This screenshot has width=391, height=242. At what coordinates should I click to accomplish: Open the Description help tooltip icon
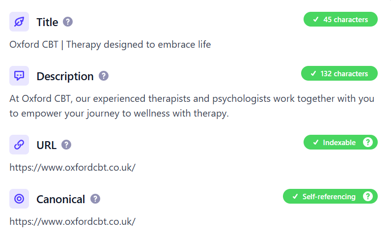(104, 76)
